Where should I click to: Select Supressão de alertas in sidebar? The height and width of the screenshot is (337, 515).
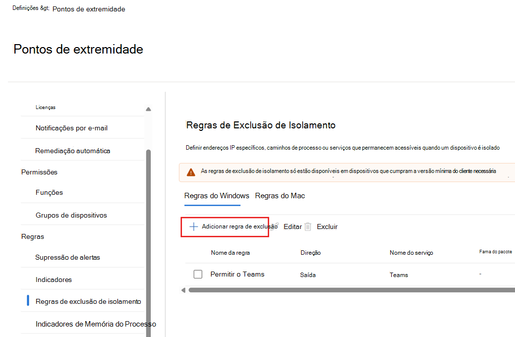click(68, 258)
